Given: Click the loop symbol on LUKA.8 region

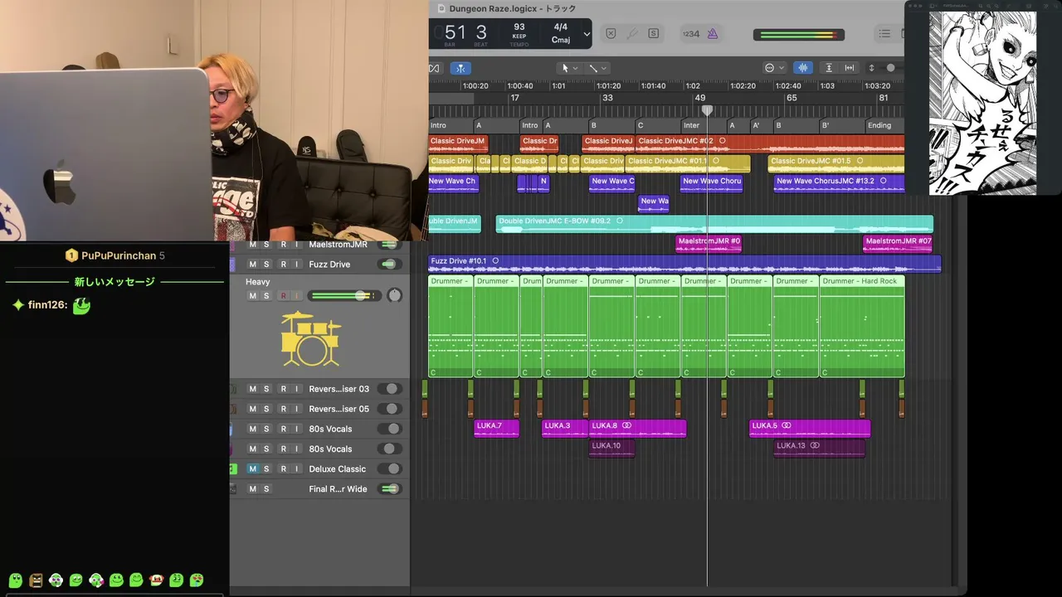Looking at the screenshot, I should point(626,425).
